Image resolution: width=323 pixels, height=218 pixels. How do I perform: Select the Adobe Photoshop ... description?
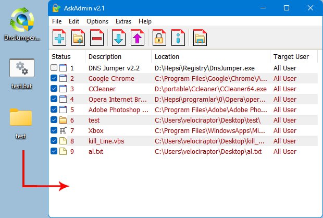point(118,110)
